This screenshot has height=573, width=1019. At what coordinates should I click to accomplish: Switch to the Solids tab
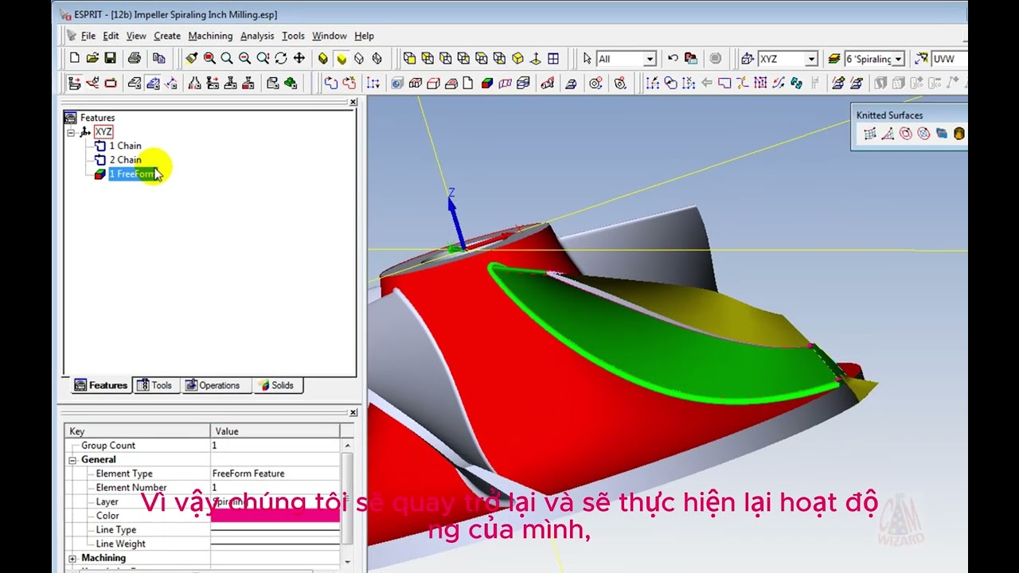click(x=277, y=385)
